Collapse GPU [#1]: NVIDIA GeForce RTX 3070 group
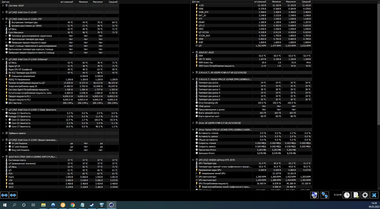Screen dimensions: 380x209 [x=193, y=160]
